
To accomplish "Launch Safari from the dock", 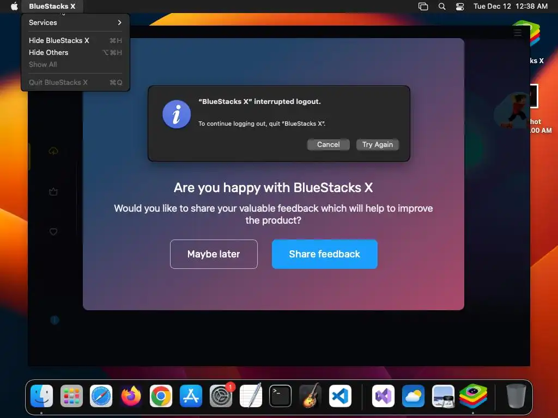I will [101, 396].
